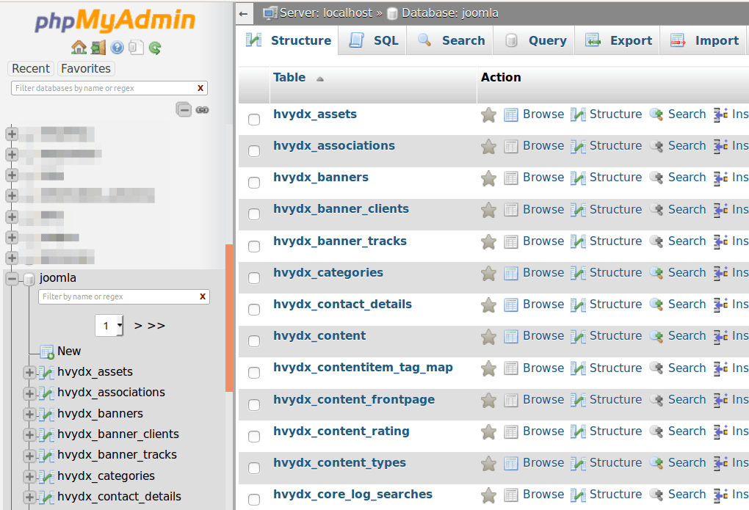This screenshot has width=749, height=510.
Task: Select hvydx_associations row checkbox
Action: [x=254, y=151]
